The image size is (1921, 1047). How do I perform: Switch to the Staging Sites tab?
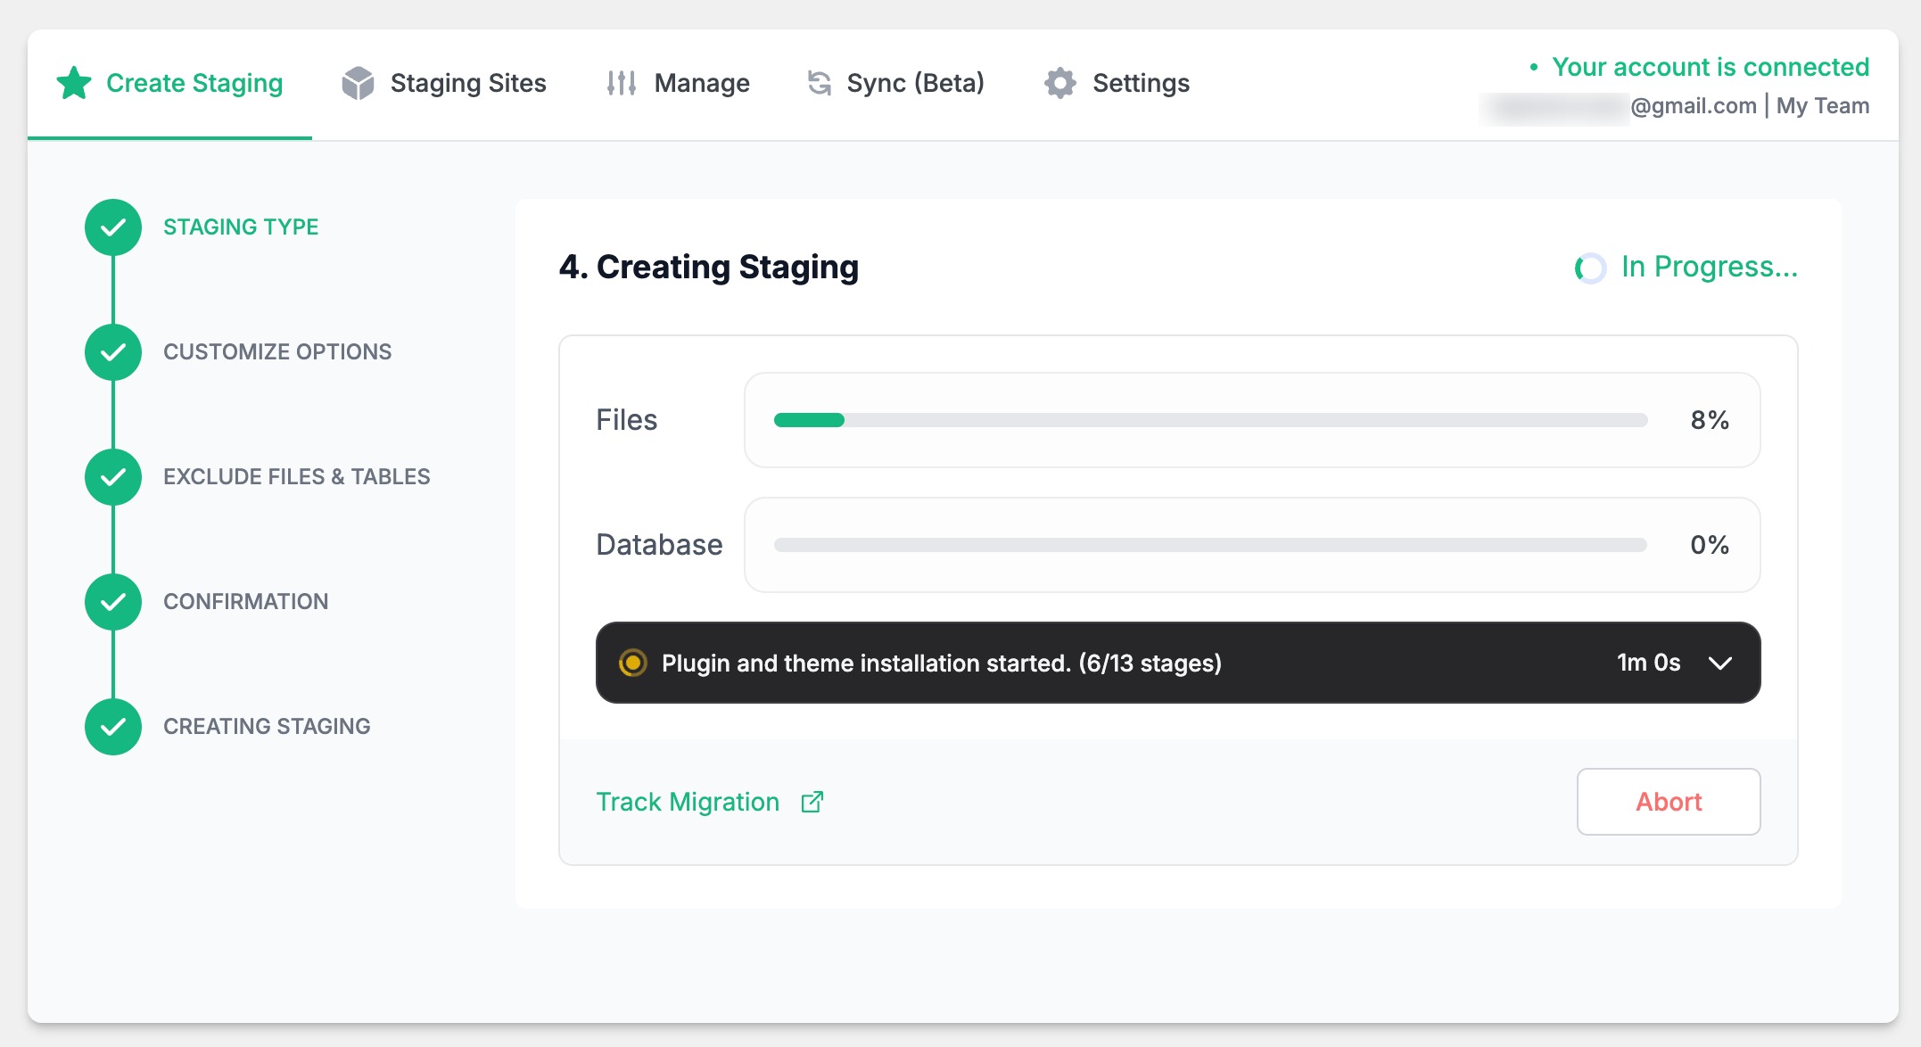tap(467, 83)
